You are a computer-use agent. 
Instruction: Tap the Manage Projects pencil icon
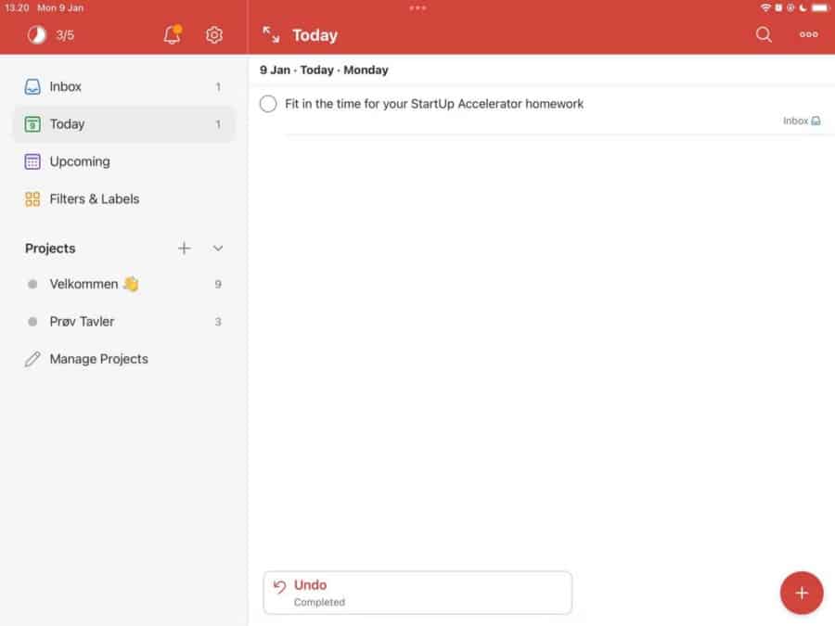(35, 359)
